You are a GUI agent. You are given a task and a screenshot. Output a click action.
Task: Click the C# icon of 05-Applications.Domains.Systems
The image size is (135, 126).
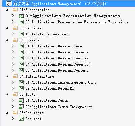click(x=21, y=70)
